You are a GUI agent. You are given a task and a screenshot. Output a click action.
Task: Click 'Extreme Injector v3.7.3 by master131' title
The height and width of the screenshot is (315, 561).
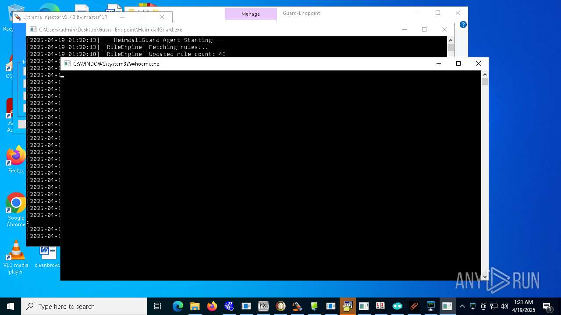coord(65,17)
